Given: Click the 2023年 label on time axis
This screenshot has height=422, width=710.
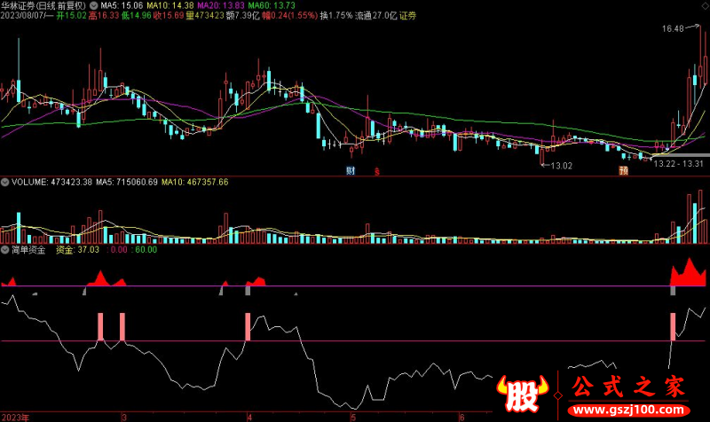Looking at the screenshot, I should 16,416.
